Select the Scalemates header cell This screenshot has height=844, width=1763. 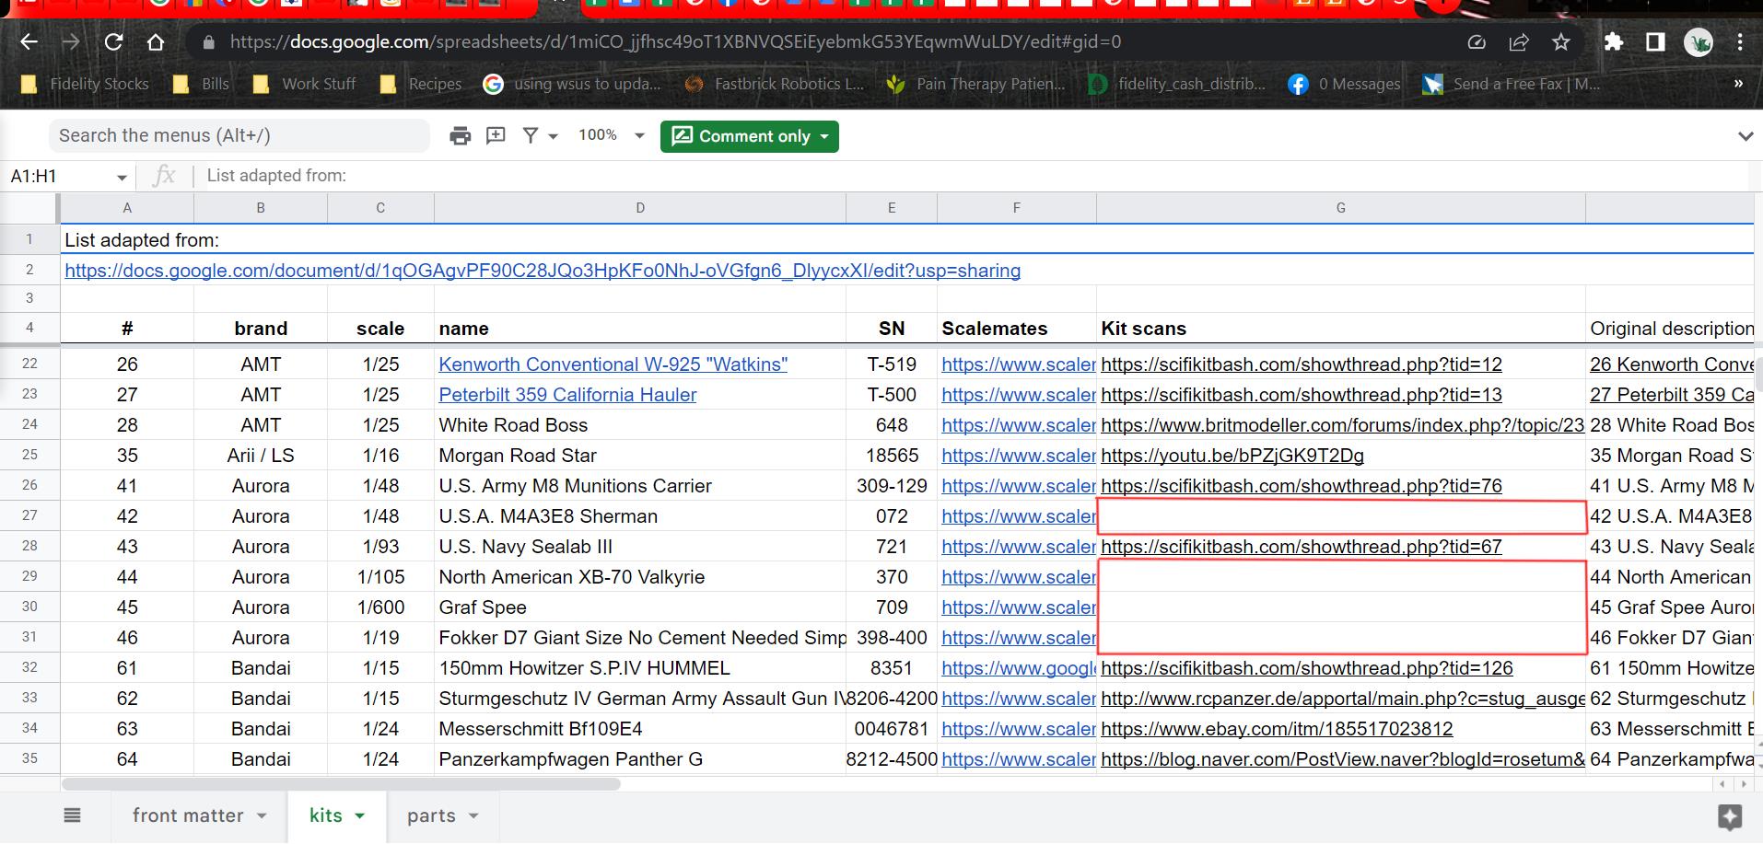[1017, 329]
